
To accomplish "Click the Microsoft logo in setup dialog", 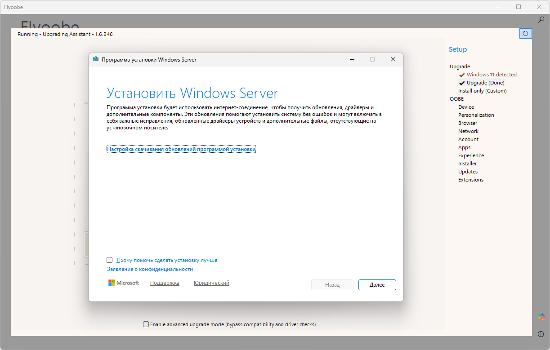I will (x=124, y=283).
